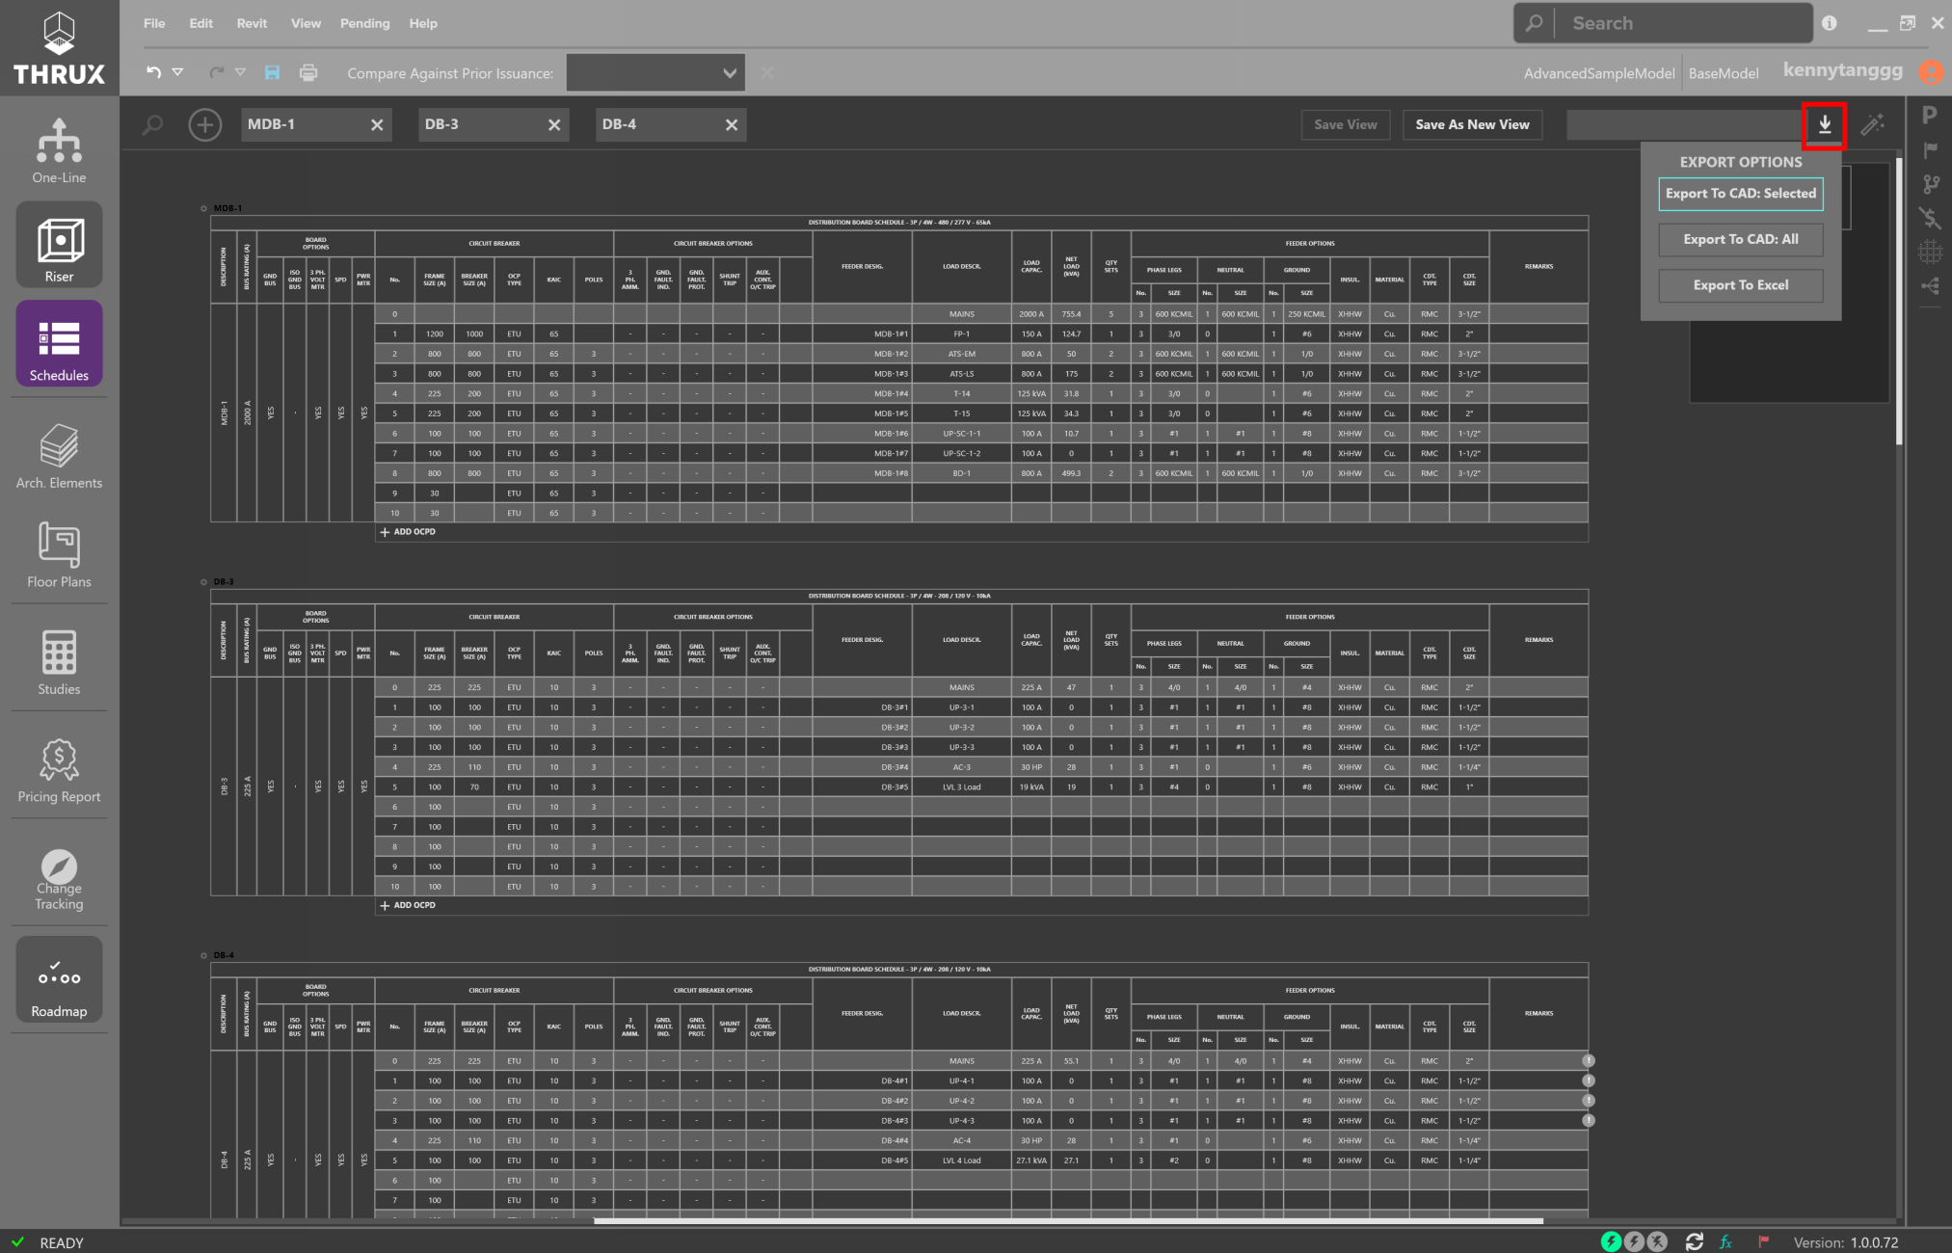1952x1253 pixels.
Task: Switch to the Riser view
Action: click(x=59, y=245)
